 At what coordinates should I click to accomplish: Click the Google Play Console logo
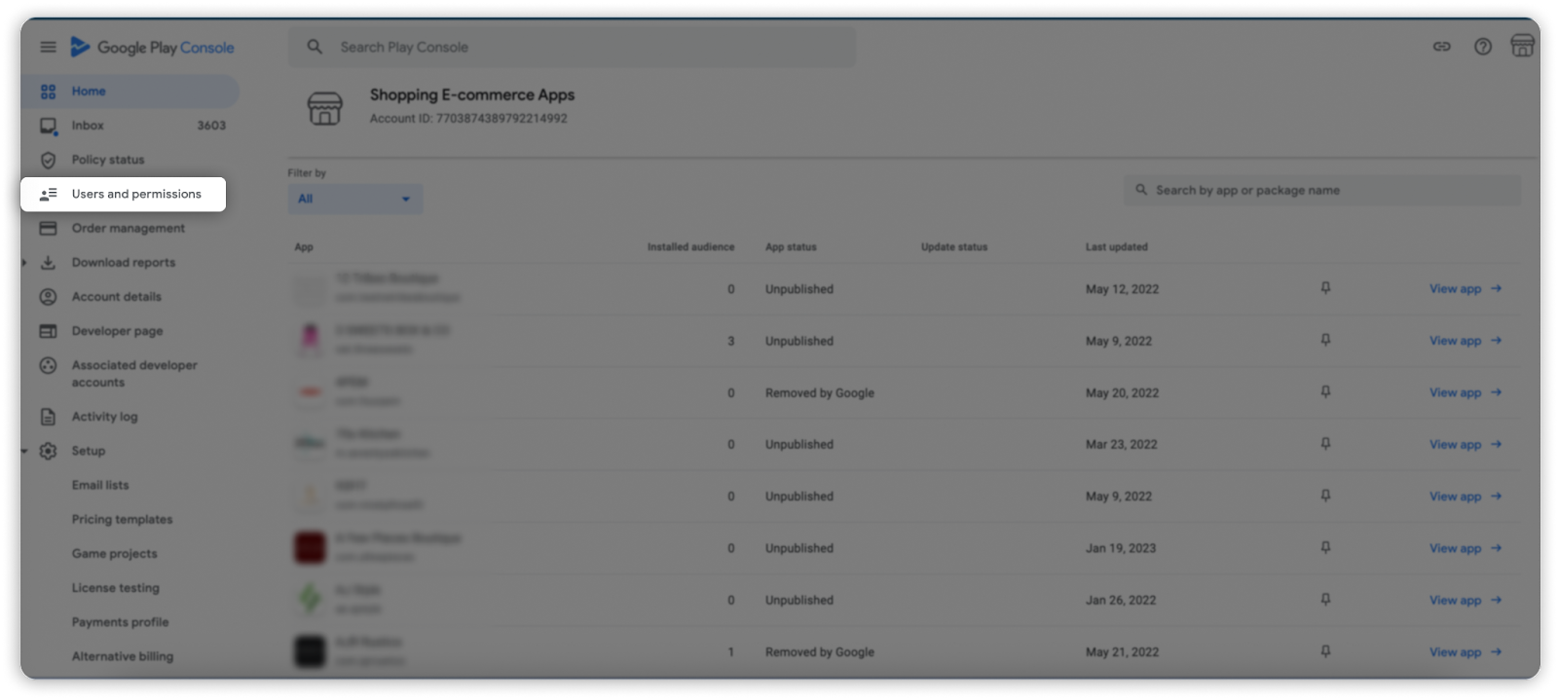153,47
